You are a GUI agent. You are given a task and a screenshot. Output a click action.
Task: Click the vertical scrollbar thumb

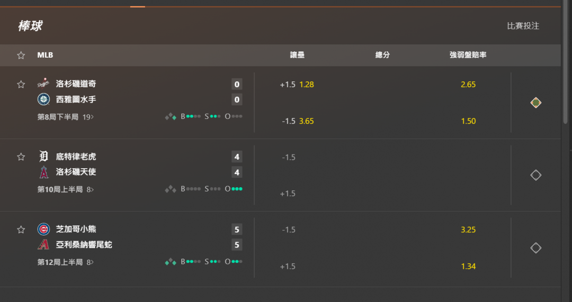point(566,62)
